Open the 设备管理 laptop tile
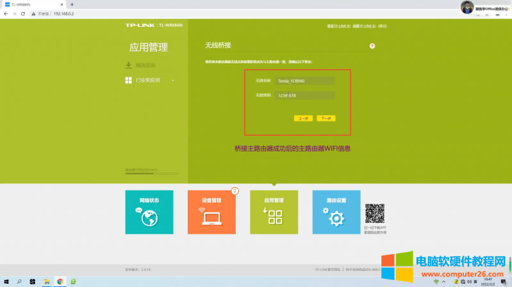512x287 pixels. [x=211, y=212]
